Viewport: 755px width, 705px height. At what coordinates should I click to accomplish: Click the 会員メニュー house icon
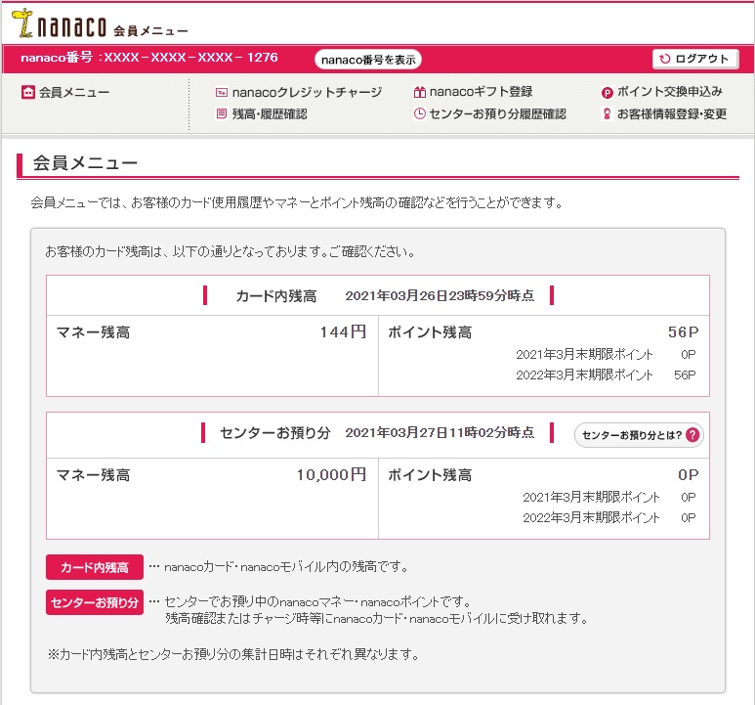click(x=28, y=92)
